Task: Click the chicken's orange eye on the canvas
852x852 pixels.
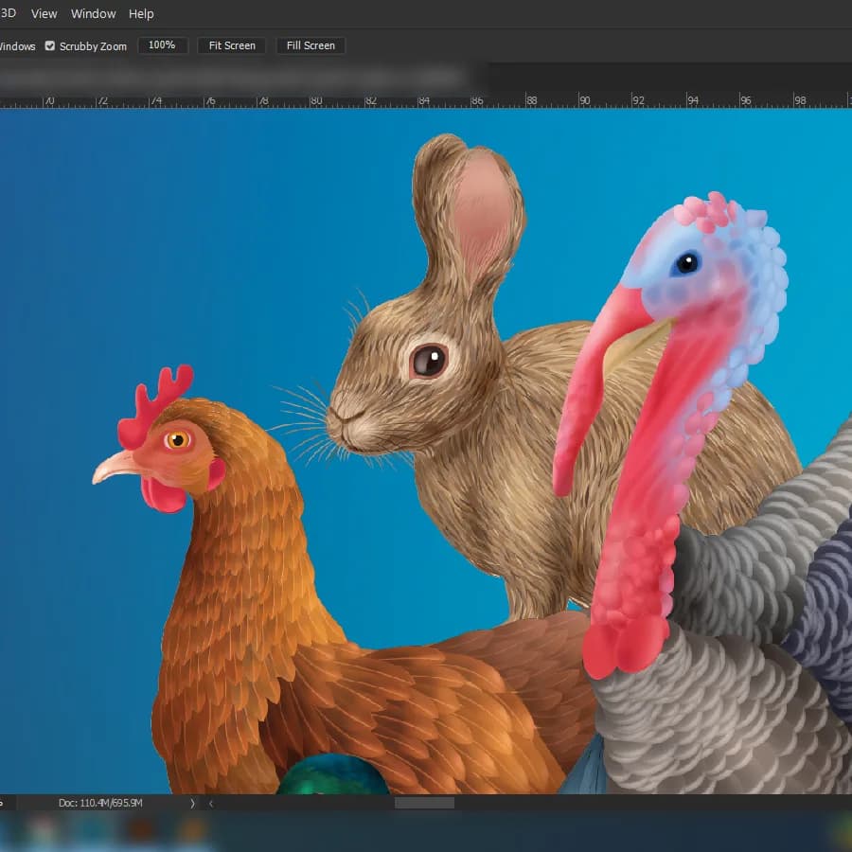Action: click(x=177, y=439)
